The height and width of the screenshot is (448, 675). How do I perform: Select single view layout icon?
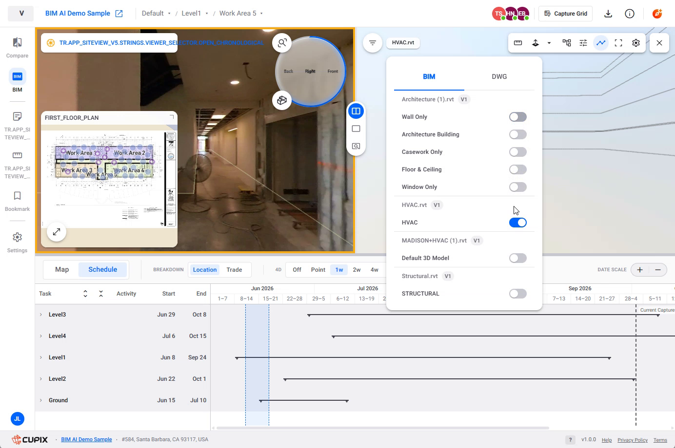click(x=356, y=129)
